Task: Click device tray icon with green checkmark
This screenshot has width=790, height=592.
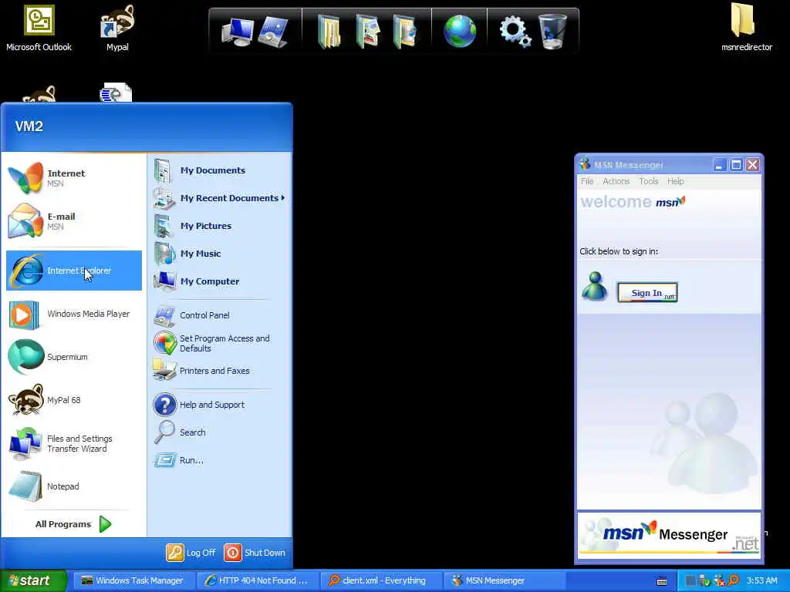Action: coord(705,580)
